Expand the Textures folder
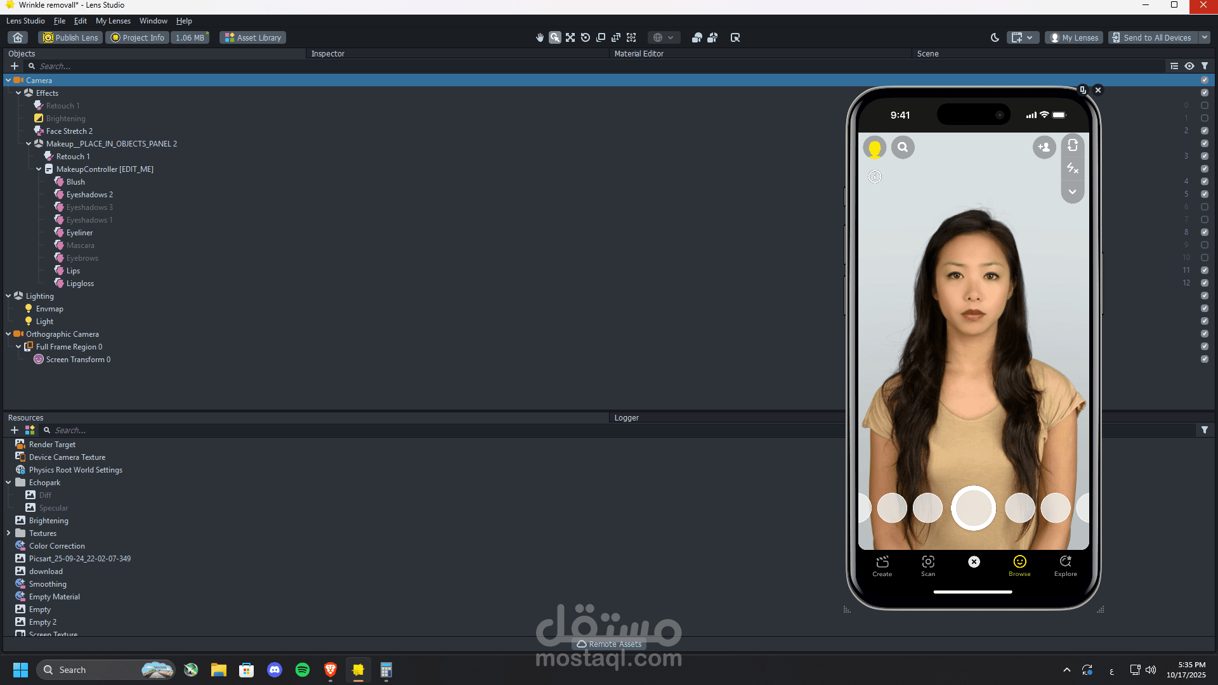The width and height of the screenshot is (1218, 685). [8, 533]
